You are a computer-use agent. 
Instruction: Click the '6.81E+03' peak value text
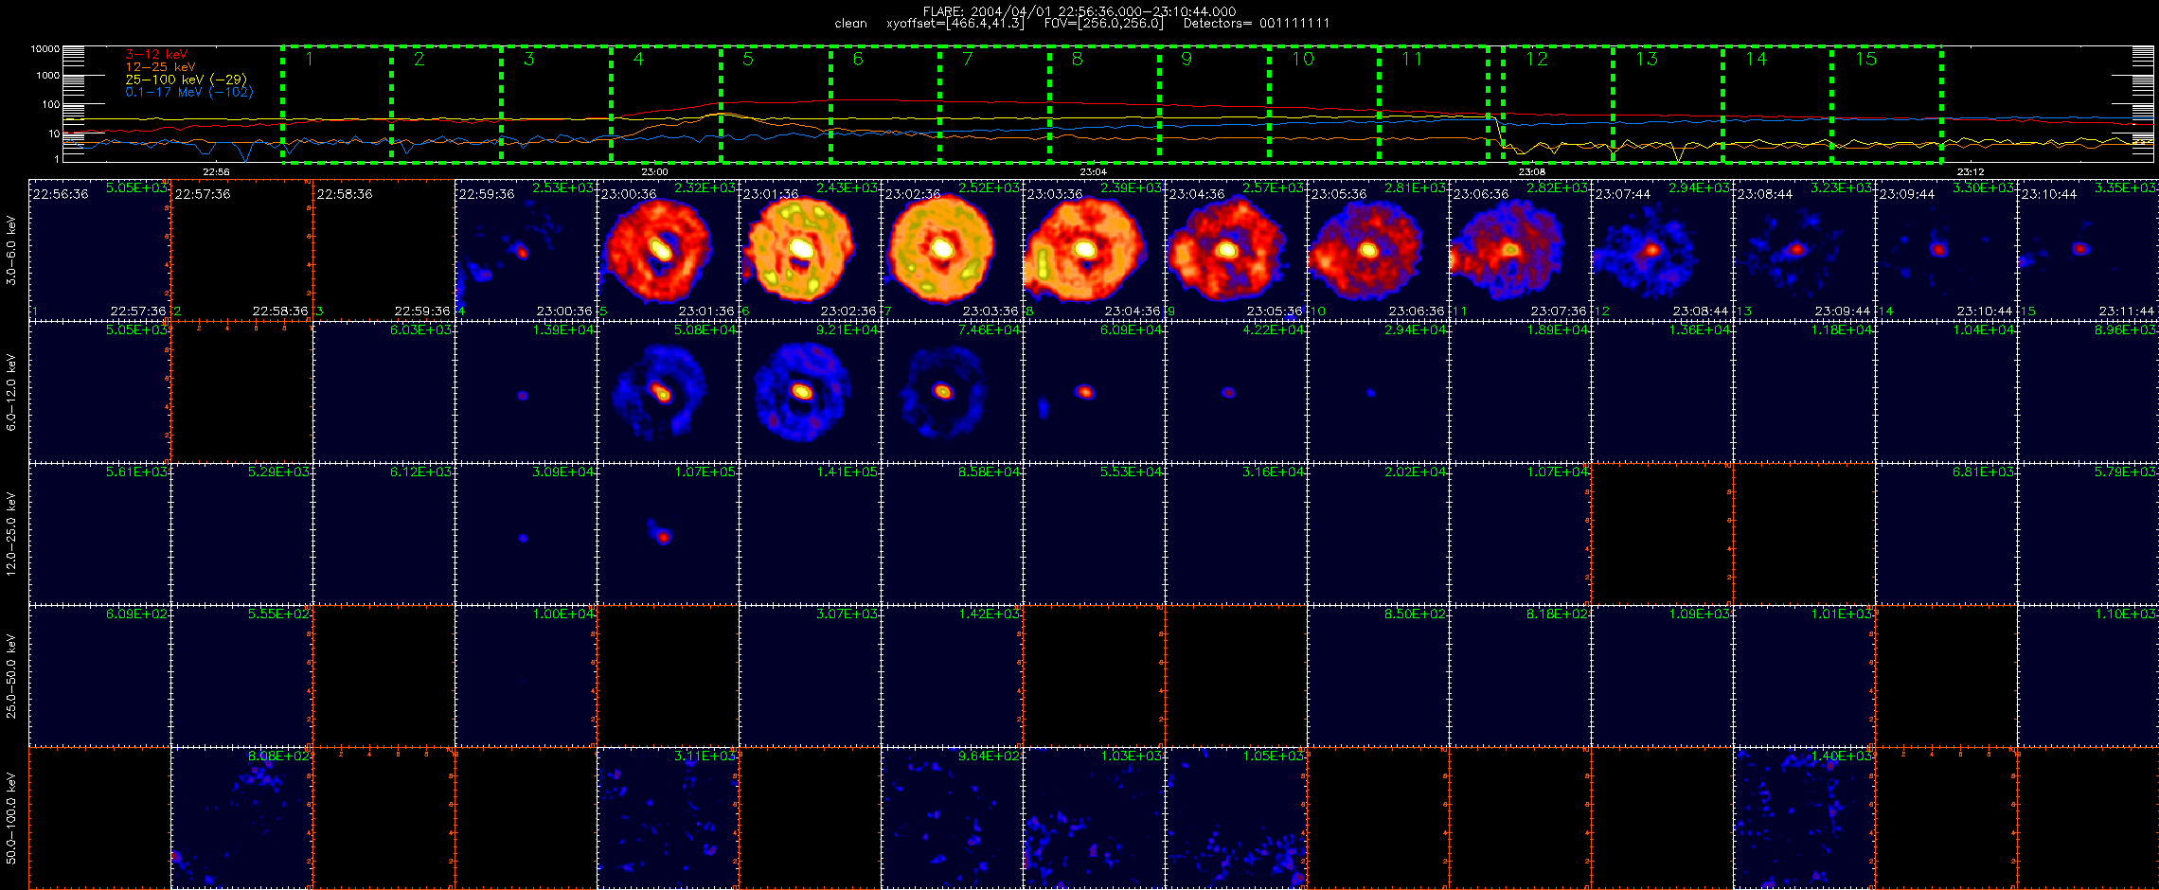tap(1983, 472)
